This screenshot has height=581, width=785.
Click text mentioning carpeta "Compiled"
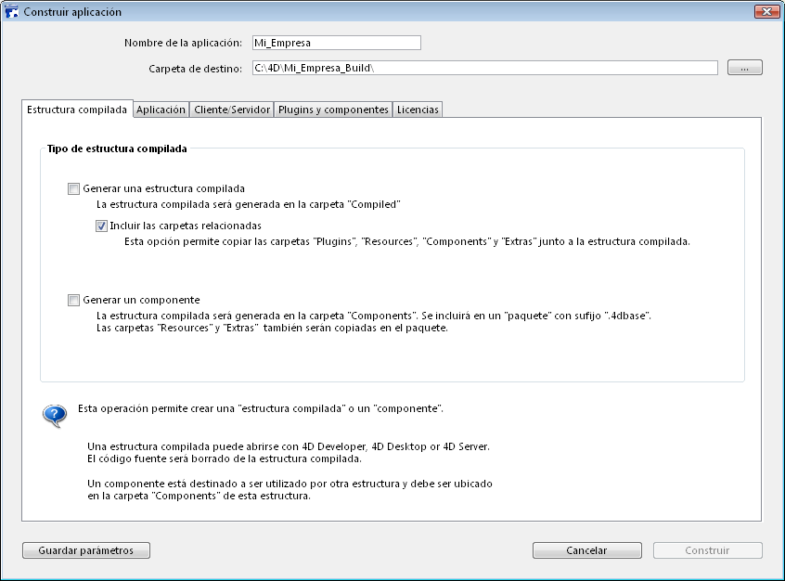pos(249,204)
